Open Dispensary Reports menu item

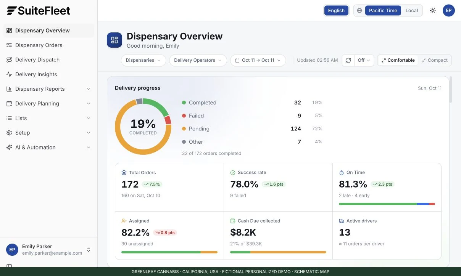tap(49, 89)
